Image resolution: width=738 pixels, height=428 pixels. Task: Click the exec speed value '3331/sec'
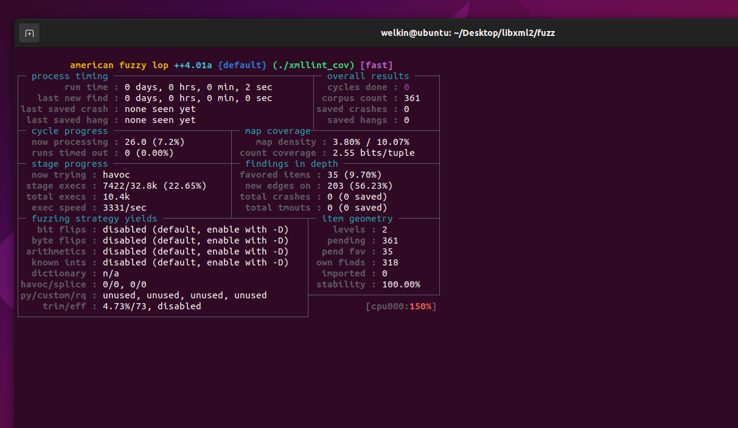(125, 208)
